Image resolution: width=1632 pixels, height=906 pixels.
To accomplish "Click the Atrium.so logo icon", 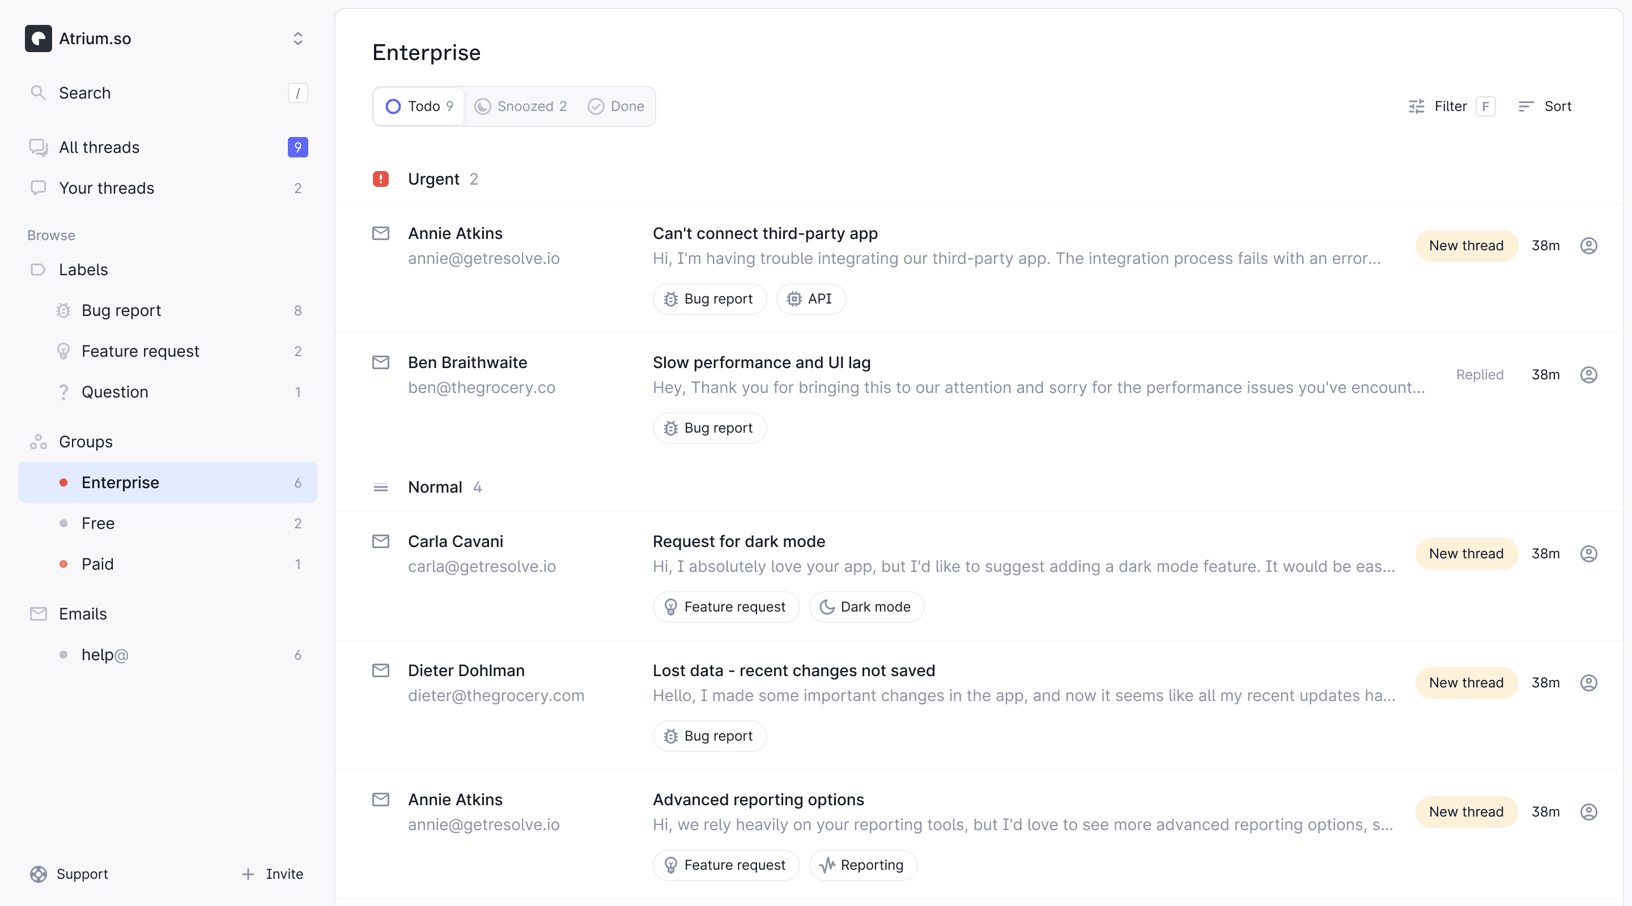I will [38, 39].
